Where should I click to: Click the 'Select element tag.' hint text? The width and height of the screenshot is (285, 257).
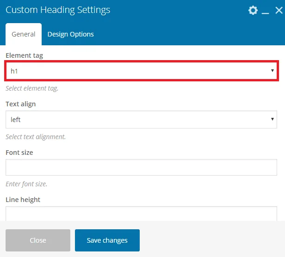click(x=32, y=88)
